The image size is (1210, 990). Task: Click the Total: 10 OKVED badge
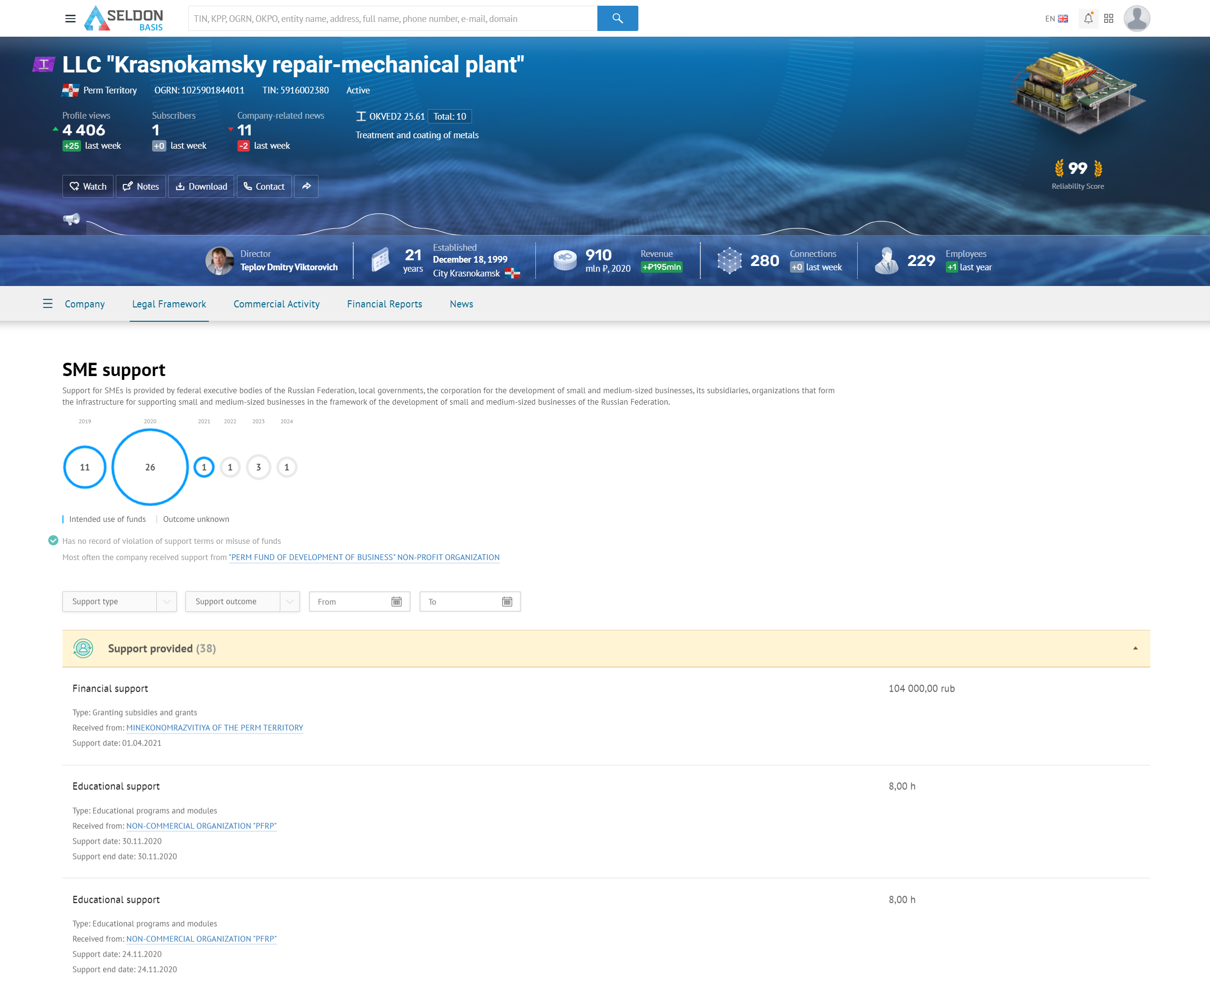450,116
